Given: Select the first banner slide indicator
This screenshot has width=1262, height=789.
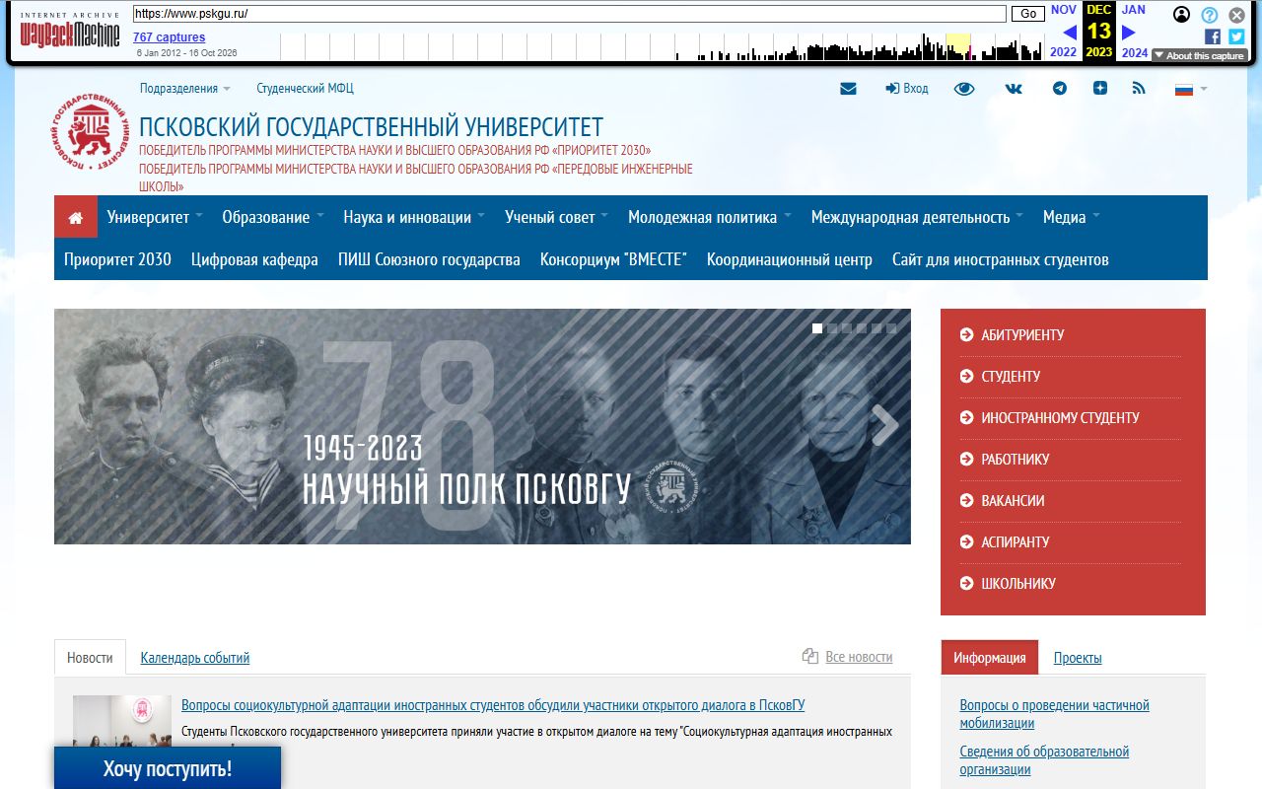Looking at the screenshot, I should (x=817, y=328).
